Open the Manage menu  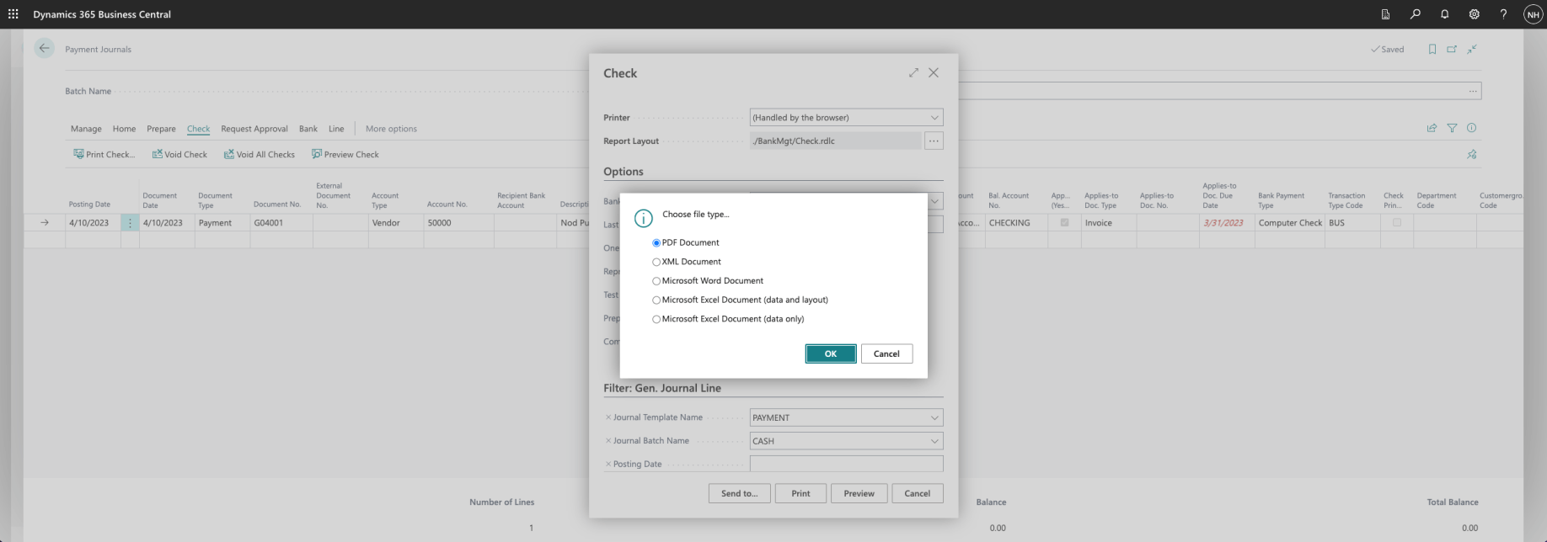tap(86, 129)
